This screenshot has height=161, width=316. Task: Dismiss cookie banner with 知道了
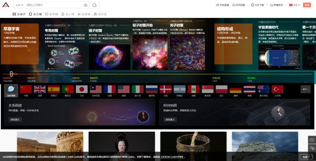point(306,157)
